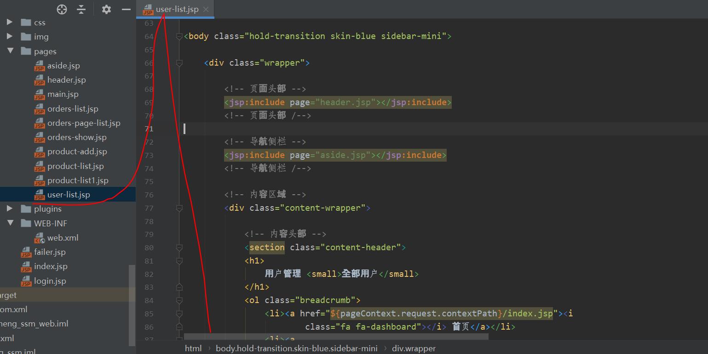Click the orders-list.jsp file icon
The height and width of the screenshot is (354, 708).
click(x=40, y=109)
